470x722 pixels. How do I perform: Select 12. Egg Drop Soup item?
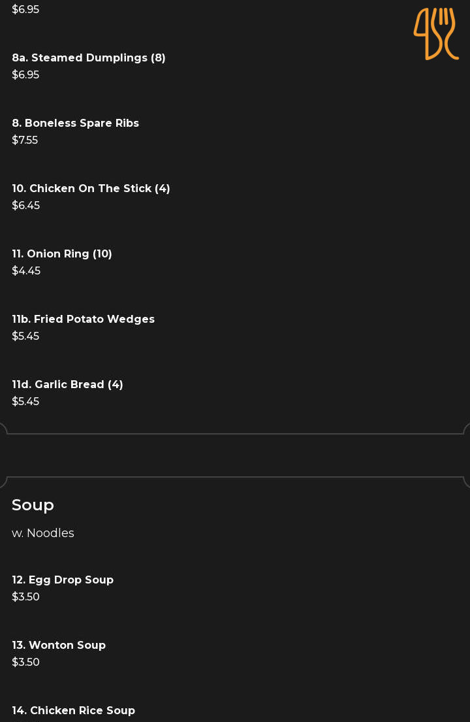[63, 580]
